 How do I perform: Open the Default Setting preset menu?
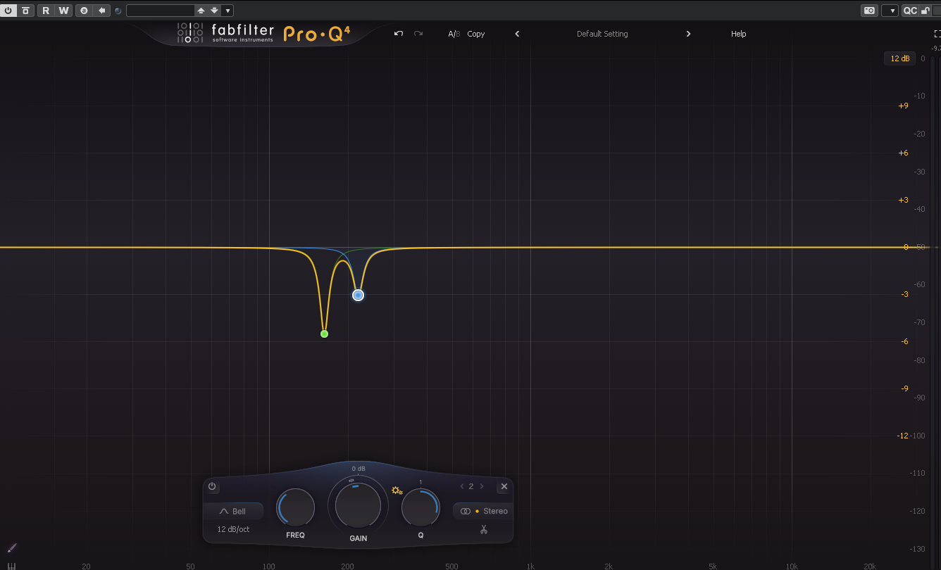[x=602, y=34]
